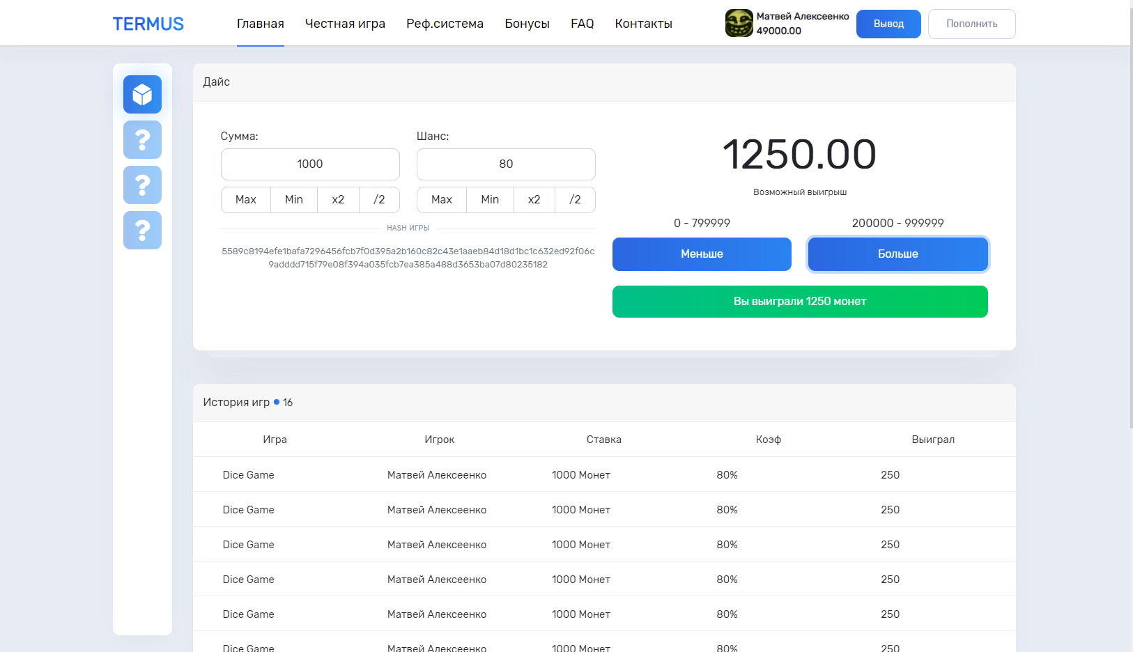Set chance to Min

(x=490, y=200)
